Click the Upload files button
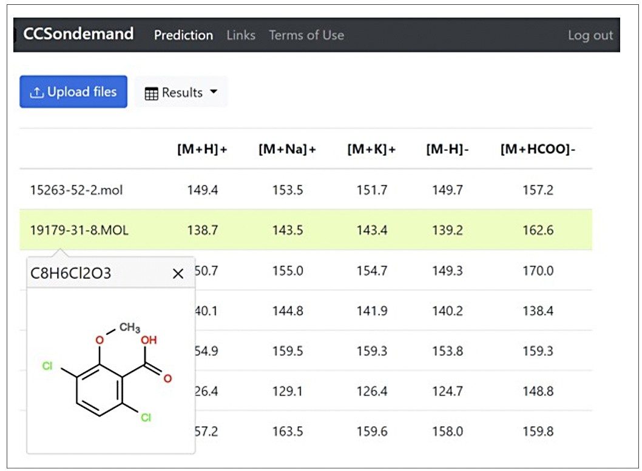Screen dimensions: 642x471 click(73, 92)
